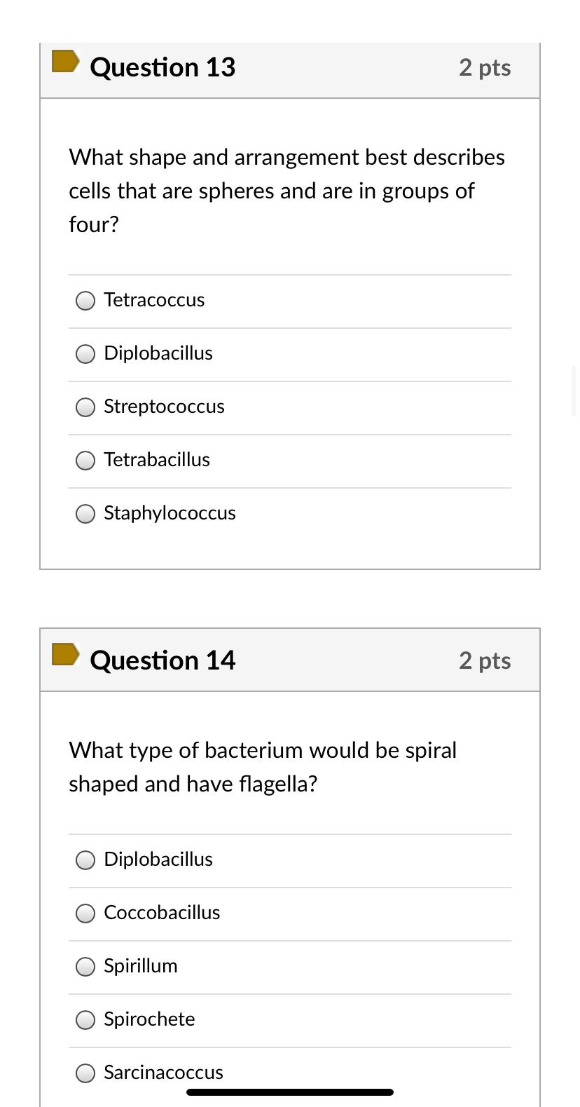Click the Question 14 heading

click(162, 660)
